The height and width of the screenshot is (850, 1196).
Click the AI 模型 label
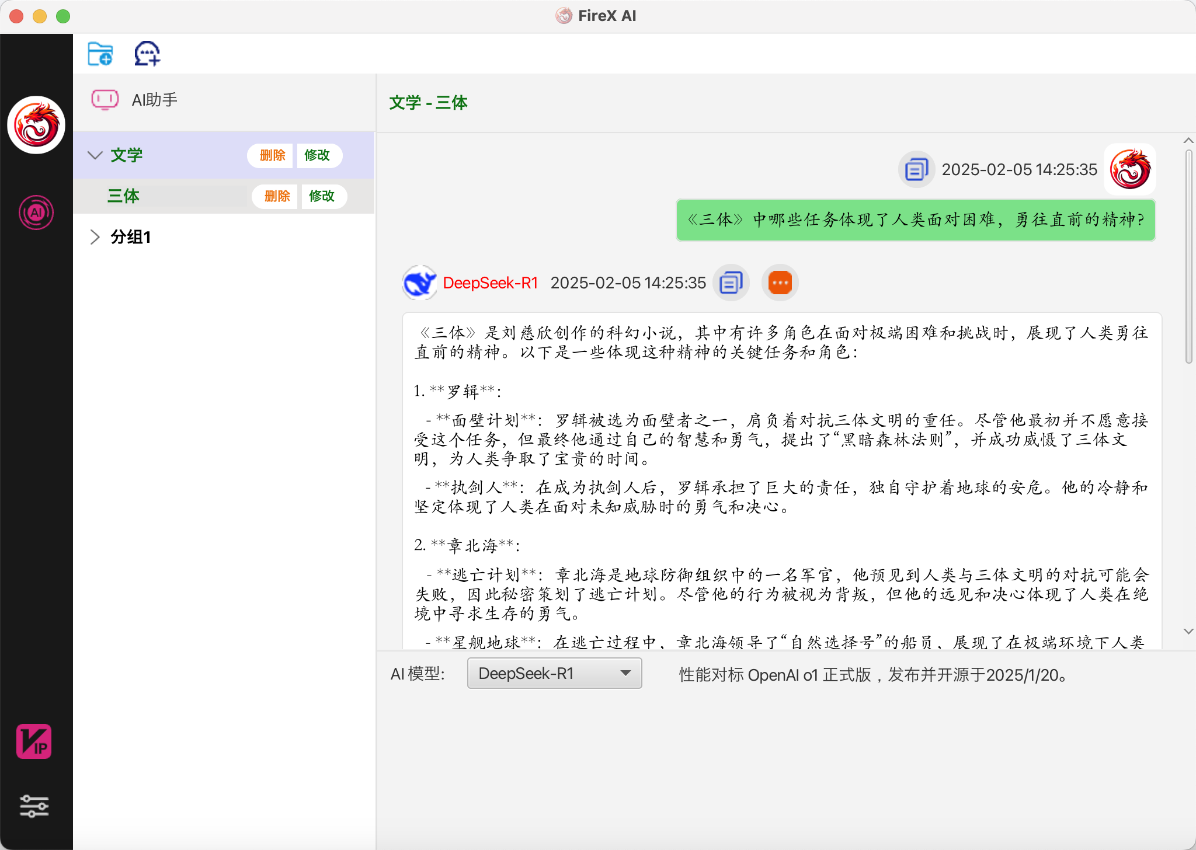click(418, 674)
